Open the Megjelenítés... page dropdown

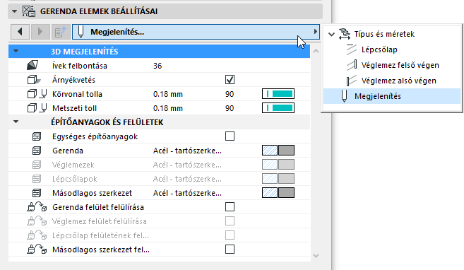coord(196,32)
